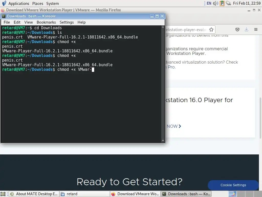Click the MATE logo icon in the top panel

(4, 3)
